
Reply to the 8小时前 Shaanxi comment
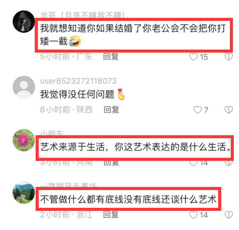[111, 110]
